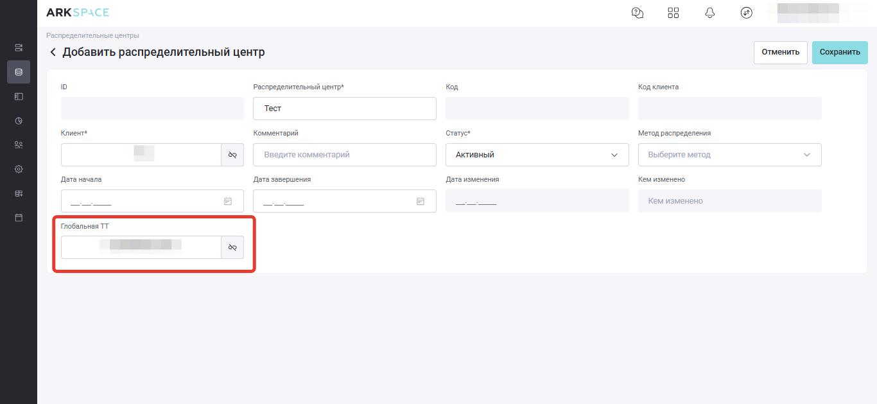This screenshot has width=877, height=404.
Task: Expand the Статус dropdown
Action: click(537, 155)
